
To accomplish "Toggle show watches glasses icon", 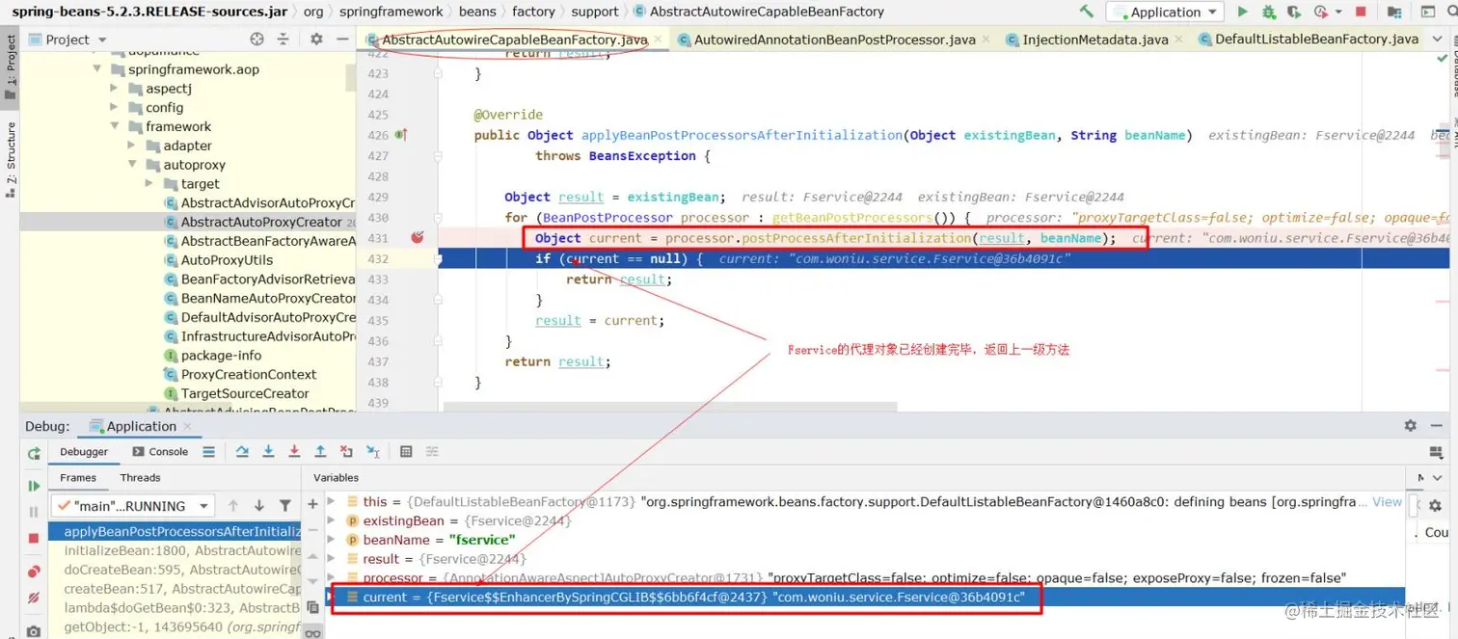I will click(x=312, y=633).
